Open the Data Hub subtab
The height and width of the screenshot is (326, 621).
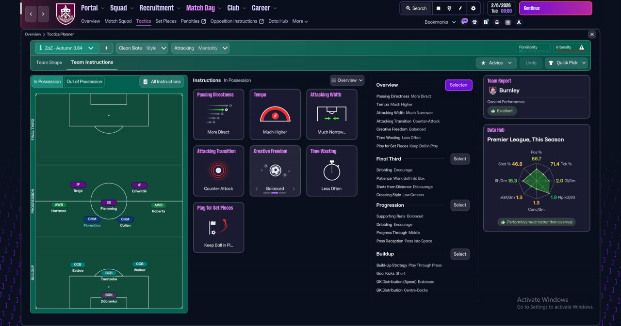(x=278, y=21)
